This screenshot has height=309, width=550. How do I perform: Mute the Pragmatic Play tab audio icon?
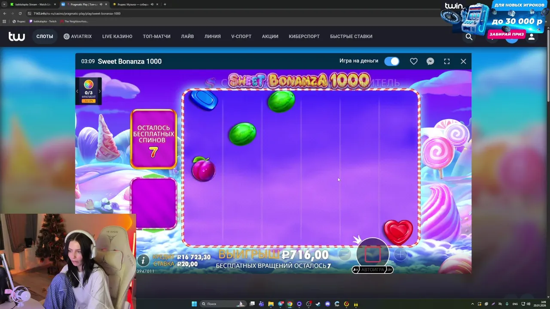[x=101, y=4]
